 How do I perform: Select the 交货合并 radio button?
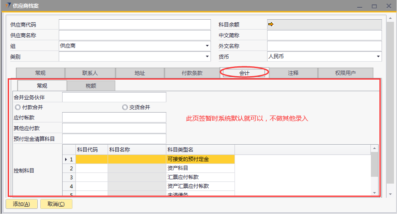click(125, 107)
